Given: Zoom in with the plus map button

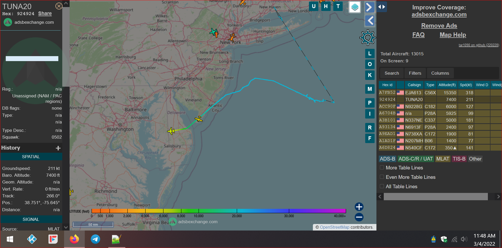Looking at the screenshot, I should [359, 207].
